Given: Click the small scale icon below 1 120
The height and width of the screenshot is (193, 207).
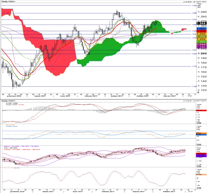Looking at the screenshot, I should click(x=198, y=92).
